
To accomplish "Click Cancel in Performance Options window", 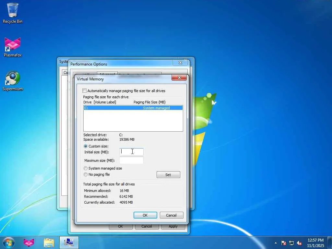I will (147, 226).
